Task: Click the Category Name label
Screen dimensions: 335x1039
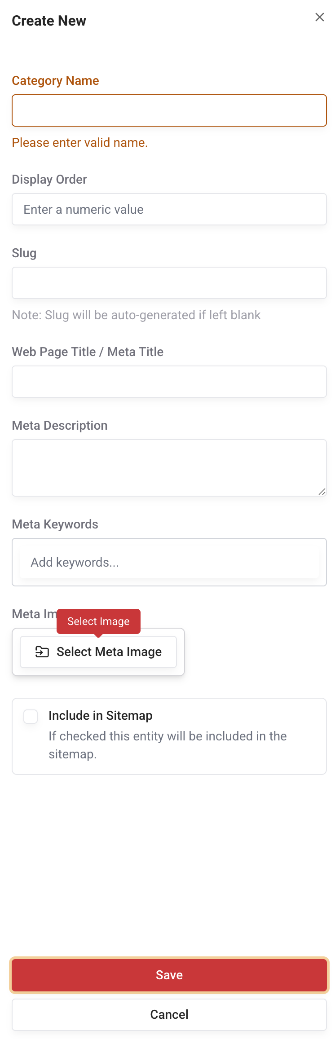Action: (55, 80)
